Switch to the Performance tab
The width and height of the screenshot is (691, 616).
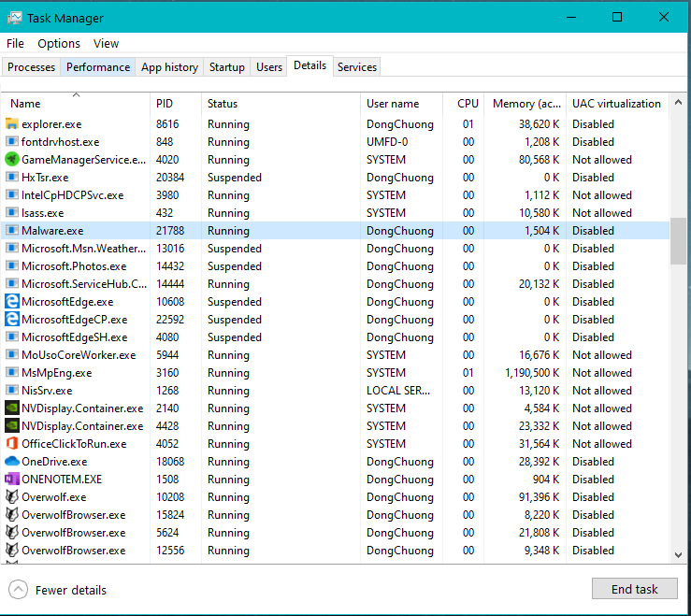point(98,67)
